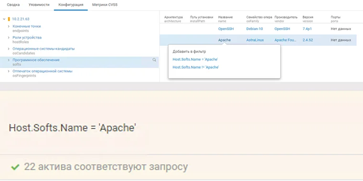The image size is (363, 181).
Task: Click Нет данных in the OpenSSH row
Action: pyautogui.click(x=341, y=29)
